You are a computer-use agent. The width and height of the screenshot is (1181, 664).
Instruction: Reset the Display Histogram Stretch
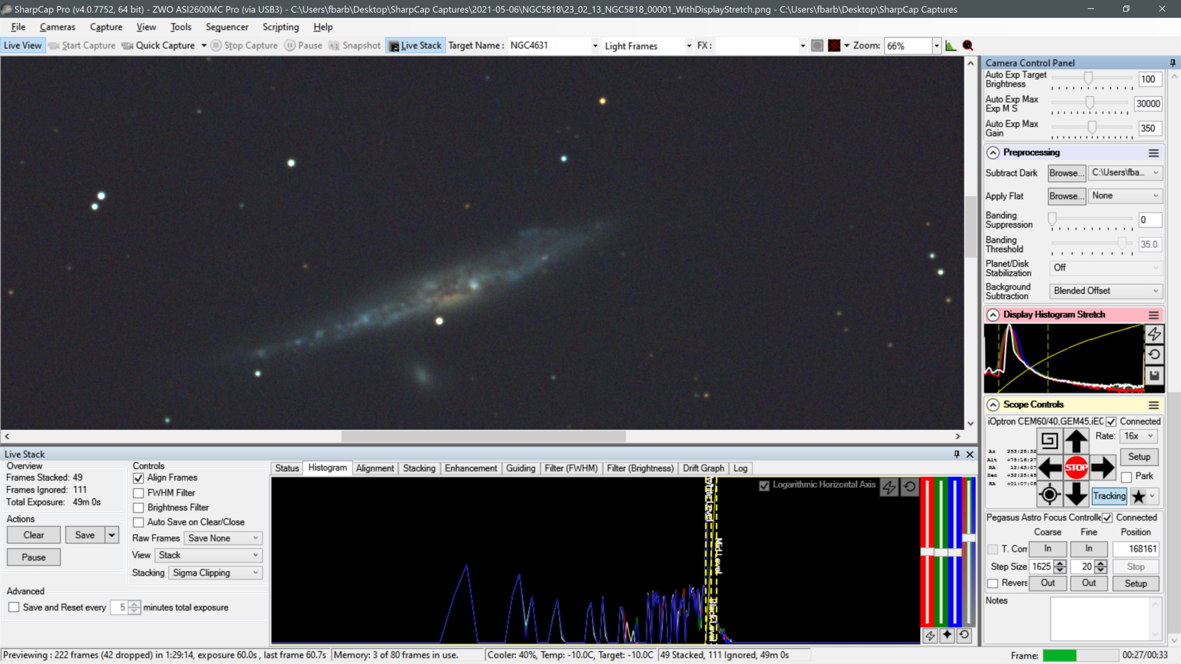[x=1154, y=355]
